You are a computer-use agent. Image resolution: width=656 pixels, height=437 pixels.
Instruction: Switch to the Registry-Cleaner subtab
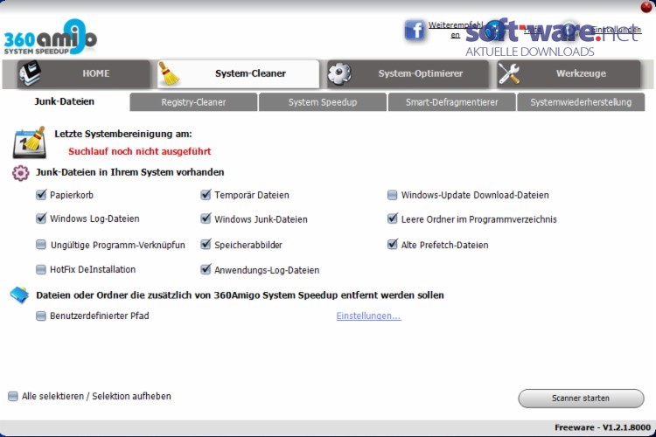point(193,102)
